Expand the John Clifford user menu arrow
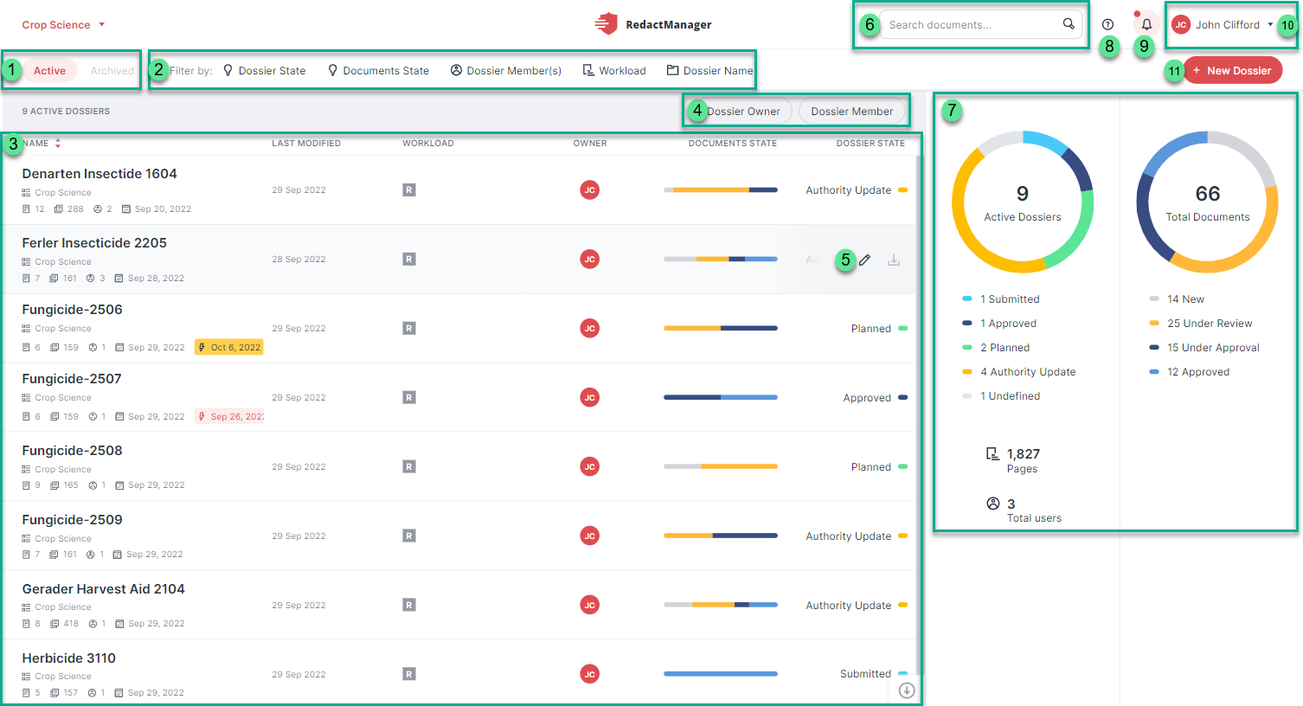 tap(1270, 24)
